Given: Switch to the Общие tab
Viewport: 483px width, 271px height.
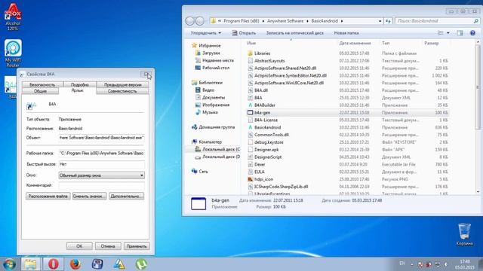Looking at the screenshot, I should coord(40,91).
